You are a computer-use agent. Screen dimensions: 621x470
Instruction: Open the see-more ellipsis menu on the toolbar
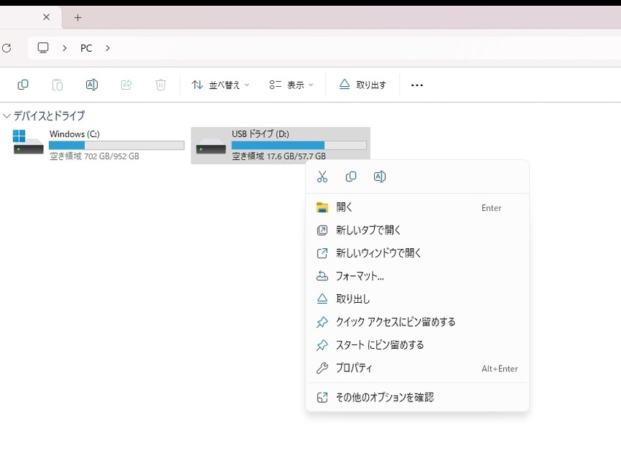point(416,85)
